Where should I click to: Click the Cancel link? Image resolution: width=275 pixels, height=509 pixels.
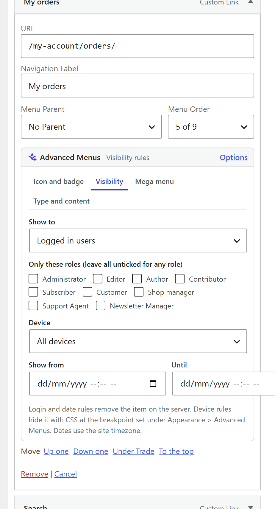(66, 474)
